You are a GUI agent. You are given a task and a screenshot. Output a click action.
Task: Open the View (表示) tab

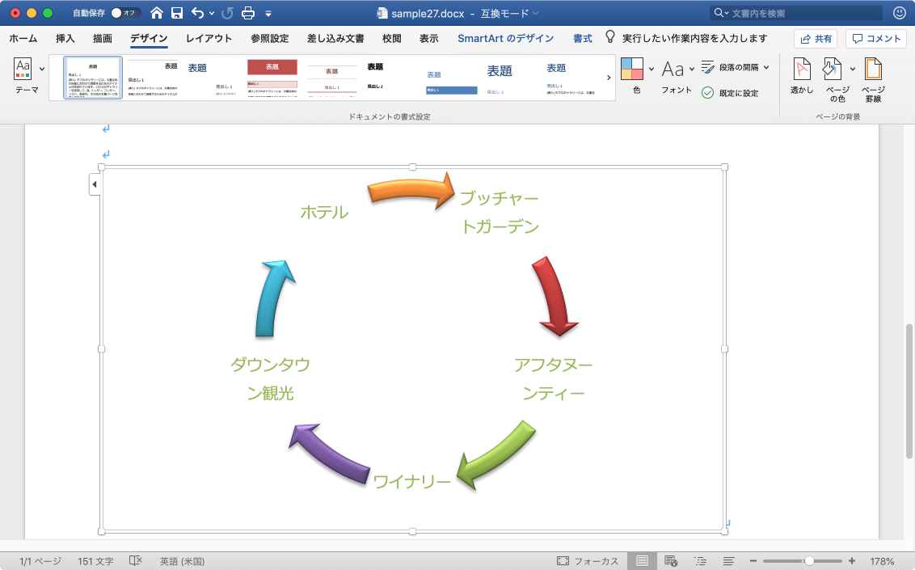point(429,39)
